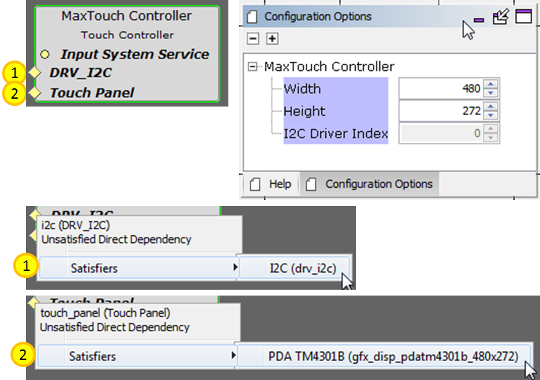The height and width of the screenshot is (380, 540).
Task: Increase the Width value with up arrow
Action: pyautogui.click(x=491, y=84)
